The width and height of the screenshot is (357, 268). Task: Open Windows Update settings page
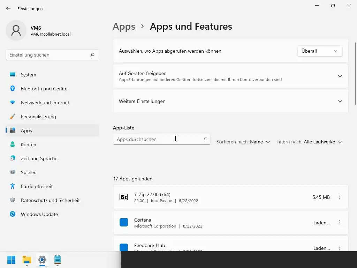click(x=39, y=214)
